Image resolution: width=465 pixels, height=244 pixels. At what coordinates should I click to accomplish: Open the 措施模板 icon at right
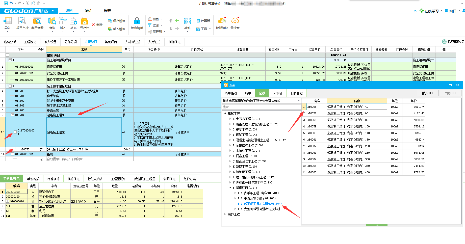pos(444,42)
